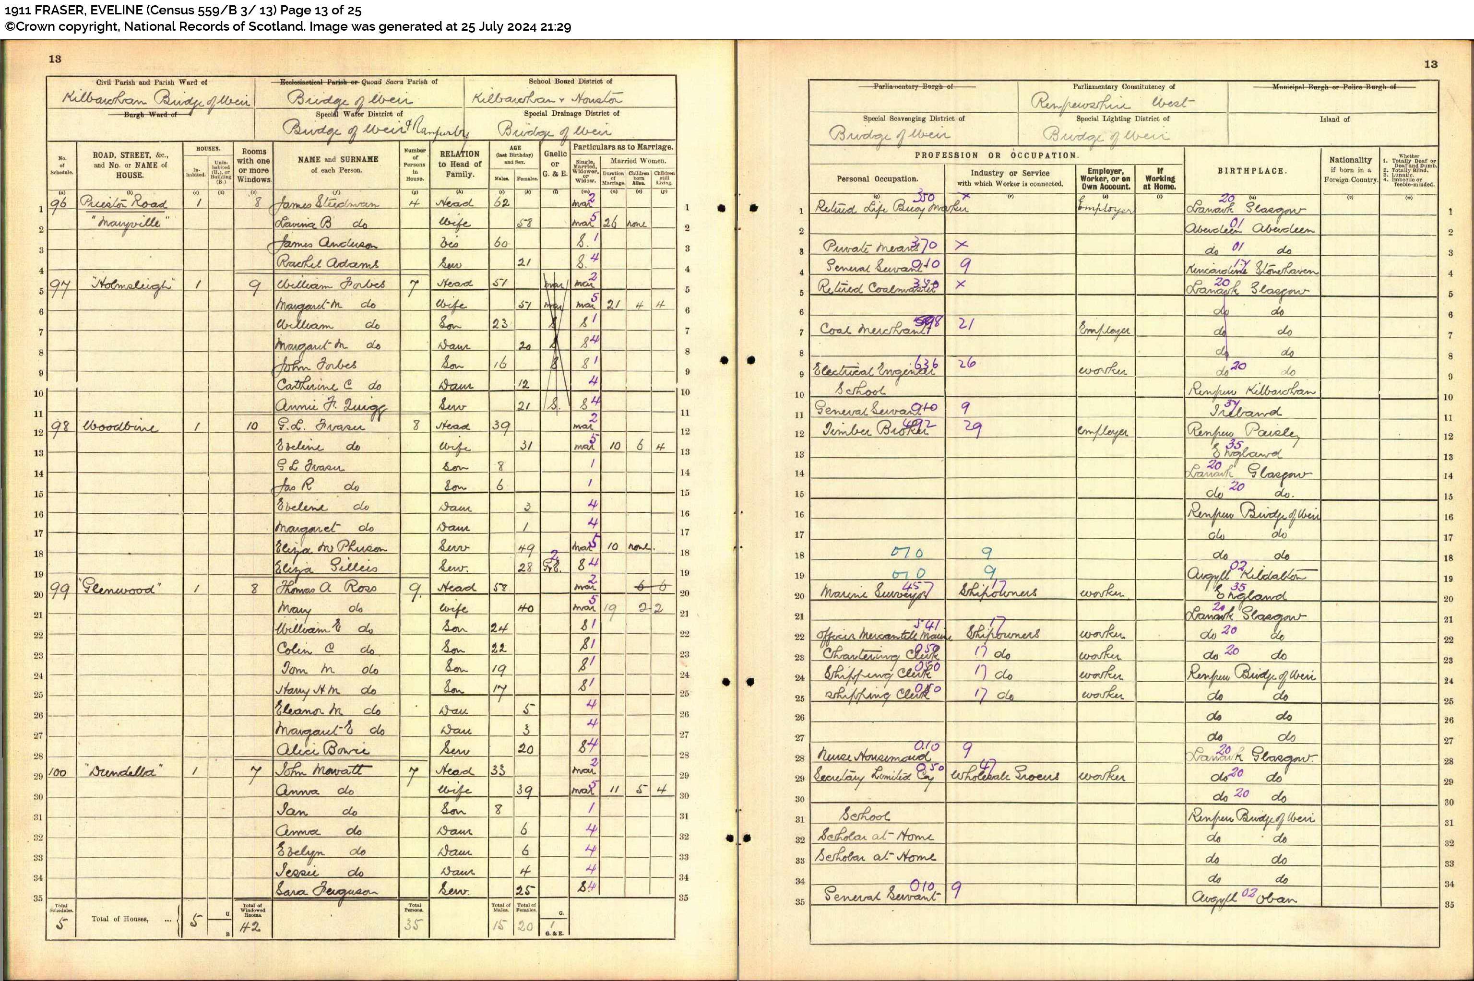Click the 'Woodbine' house name entry
The height and width of the screenshot is (981, 1474).
click(x=120, y=427)
